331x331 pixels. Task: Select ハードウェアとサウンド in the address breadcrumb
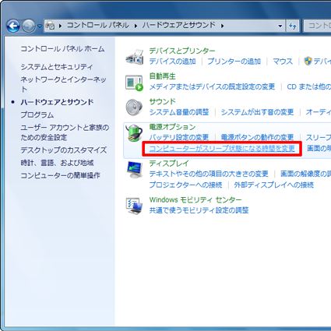(179, 25)
